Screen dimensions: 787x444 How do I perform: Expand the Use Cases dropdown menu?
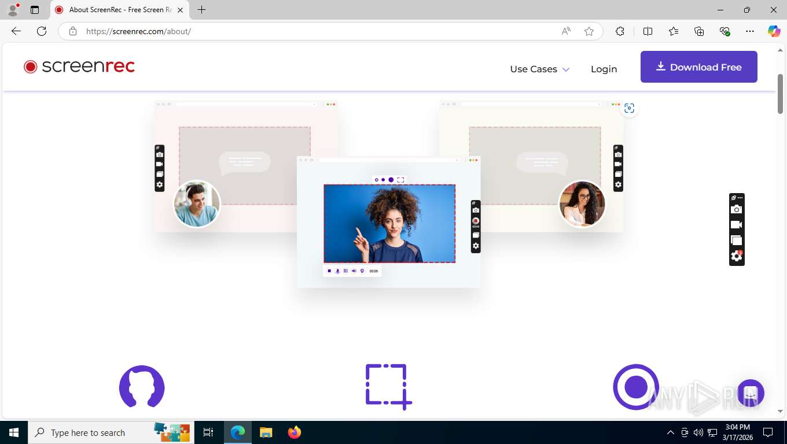(539, 69)
